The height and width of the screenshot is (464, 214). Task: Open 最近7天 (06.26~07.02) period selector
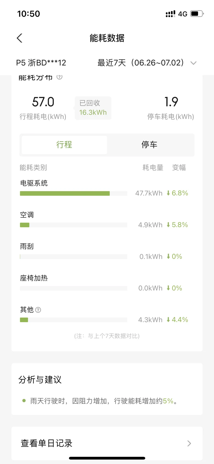click(141, 63)
